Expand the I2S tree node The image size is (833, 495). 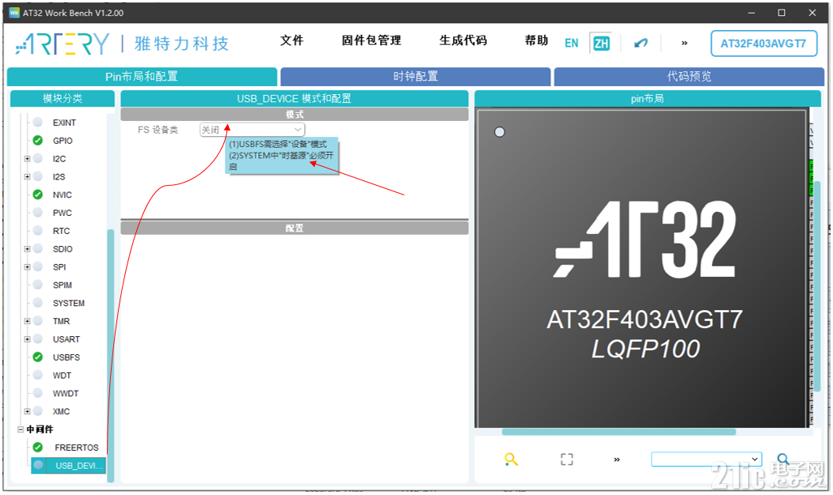pyautogui.click(x=27, y=176)
